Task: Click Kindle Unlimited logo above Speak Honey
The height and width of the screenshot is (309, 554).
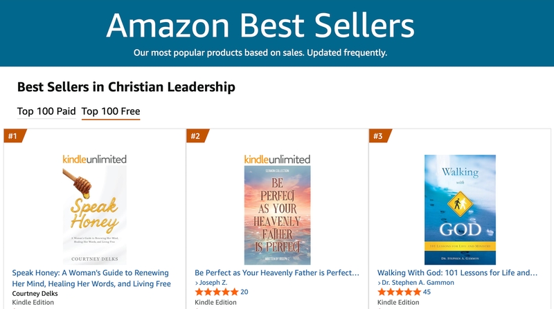Action: point(94,159)
